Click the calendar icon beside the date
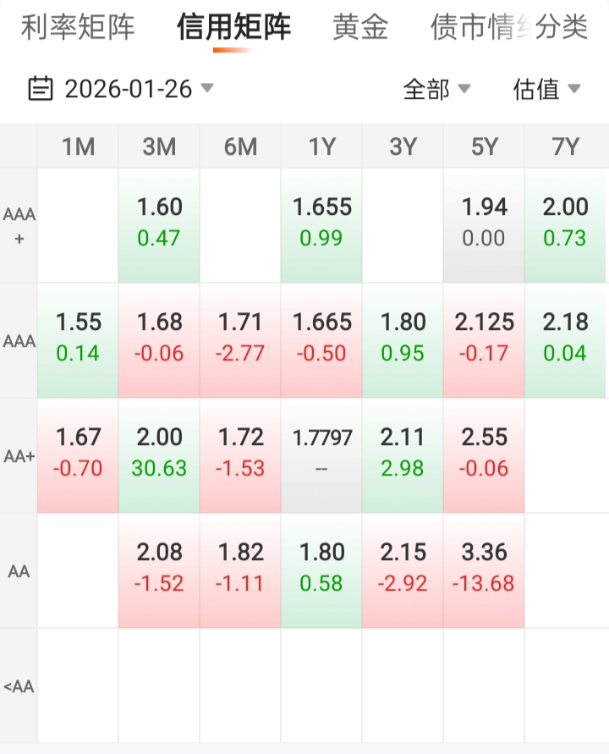Image resolution: width=609 pixels, height=754 pixels. [x=40, y=88]
